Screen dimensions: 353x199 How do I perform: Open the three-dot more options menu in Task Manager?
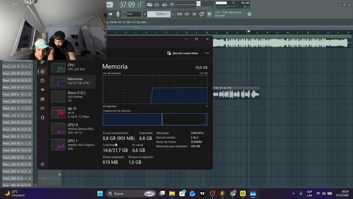(x=207, y=53)
